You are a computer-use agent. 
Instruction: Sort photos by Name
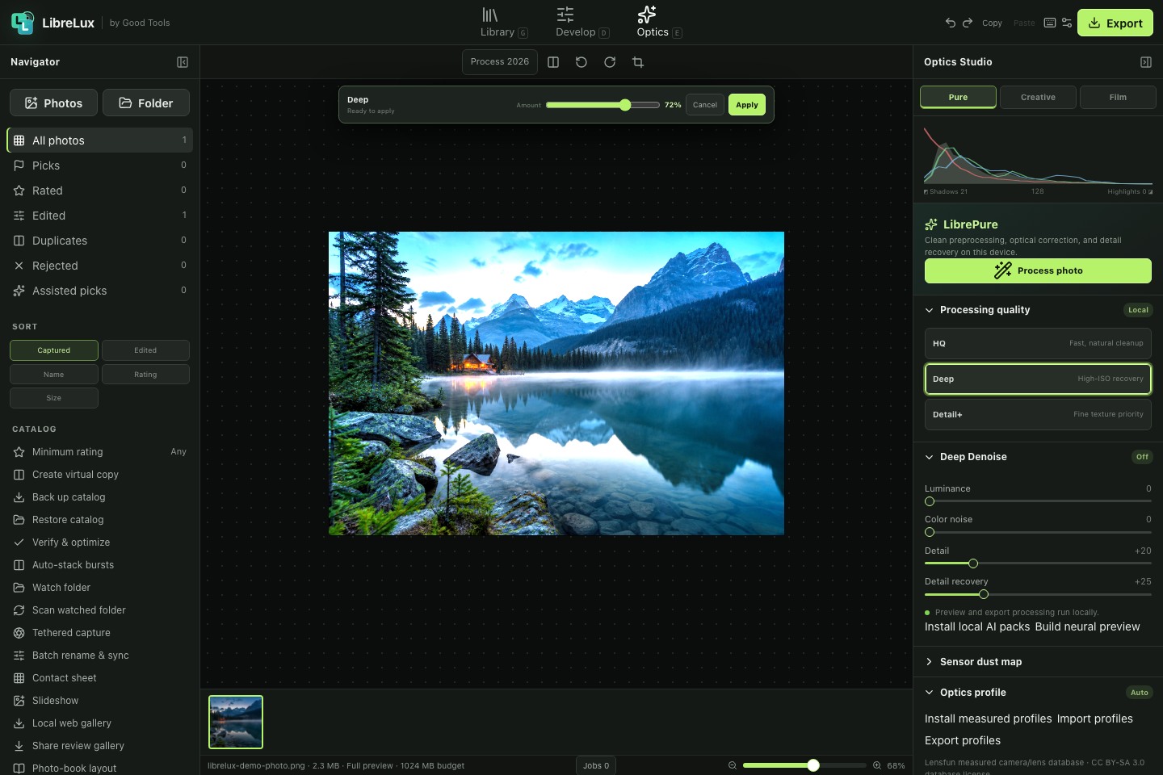click(x=54, y=375)
